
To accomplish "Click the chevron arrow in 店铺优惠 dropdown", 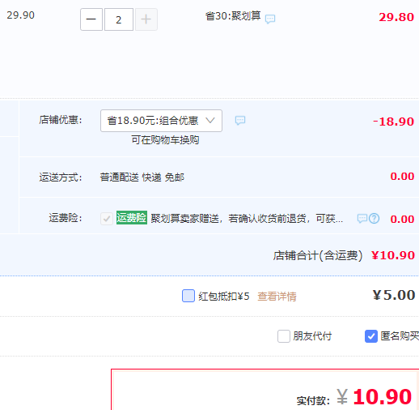I will (210, 120).
